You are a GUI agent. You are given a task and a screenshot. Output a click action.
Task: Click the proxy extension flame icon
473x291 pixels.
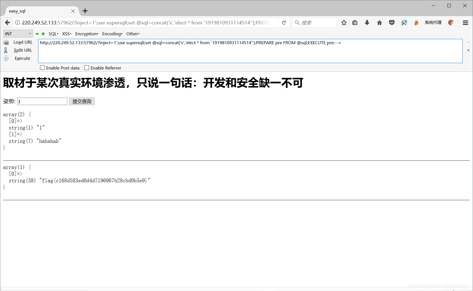tap(416, 23)
